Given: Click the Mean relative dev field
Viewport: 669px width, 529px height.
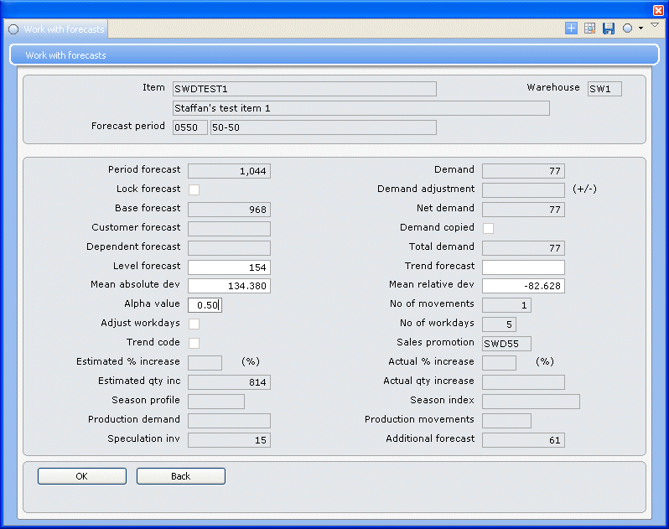Looking at the screenshot, I should pyautogui.click(x=523, y=286).
